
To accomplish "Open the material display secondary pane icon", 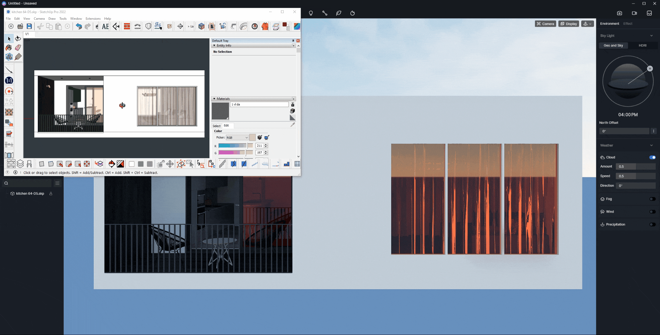I will pos(293,104).
